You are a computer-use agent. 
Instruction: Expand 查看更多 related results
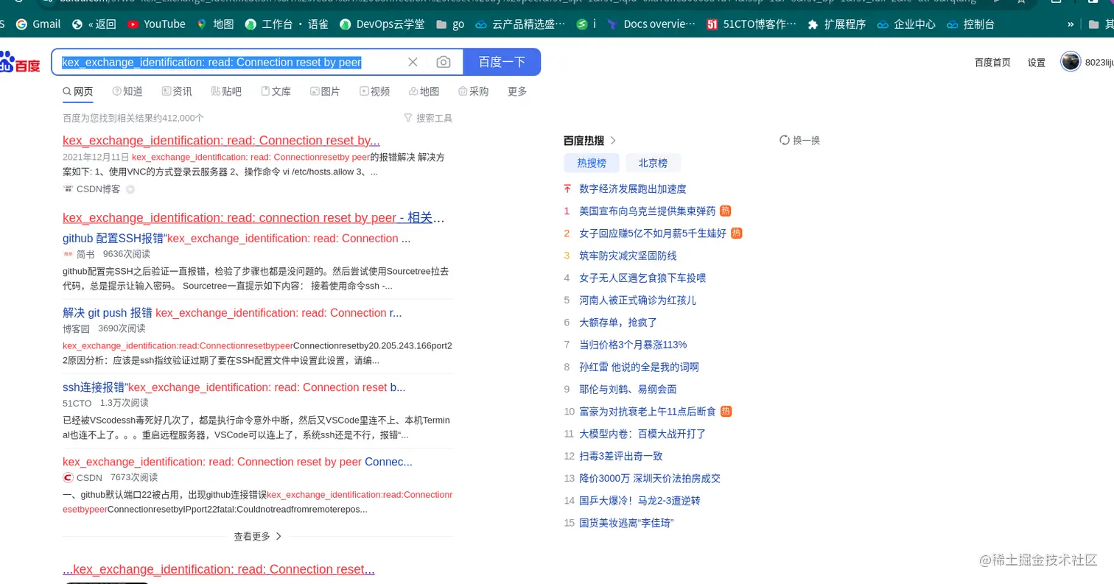(x=258, y=536)
